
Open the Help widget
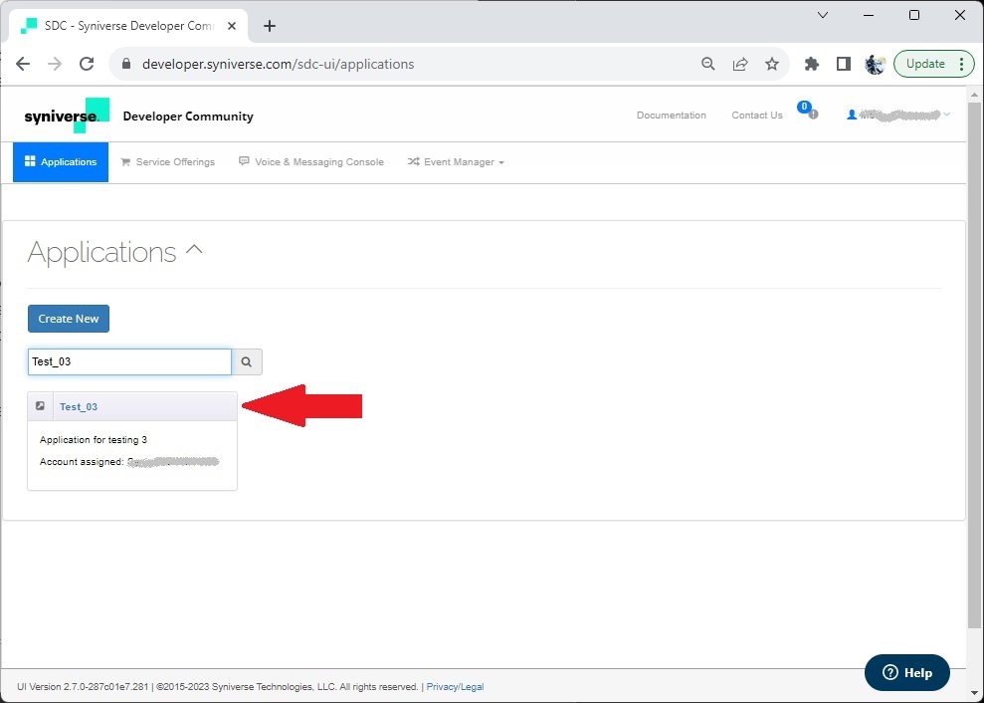pos(906,673)
